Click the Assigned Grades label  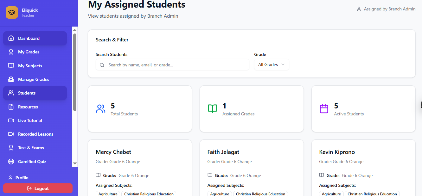pos(239,114)
